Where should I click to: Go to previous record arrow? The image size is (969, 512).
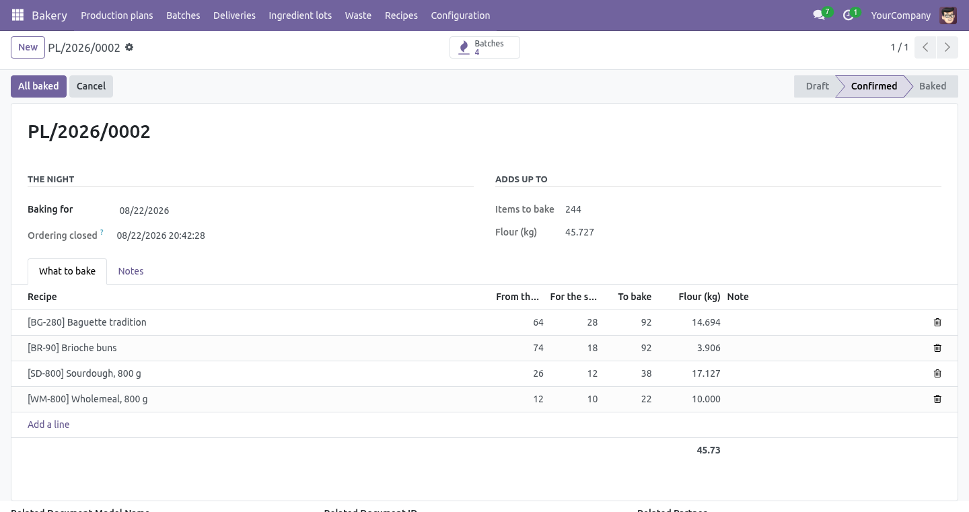(x=925, y=47)
